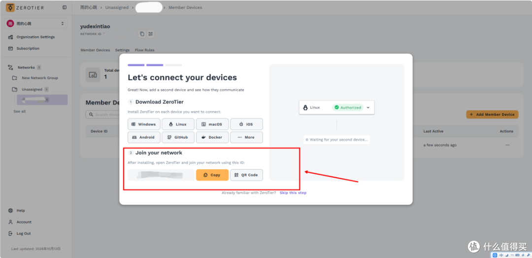Select the highlighted network under Unassigned
Screen dimensions: 532x258
pos(42,100)
